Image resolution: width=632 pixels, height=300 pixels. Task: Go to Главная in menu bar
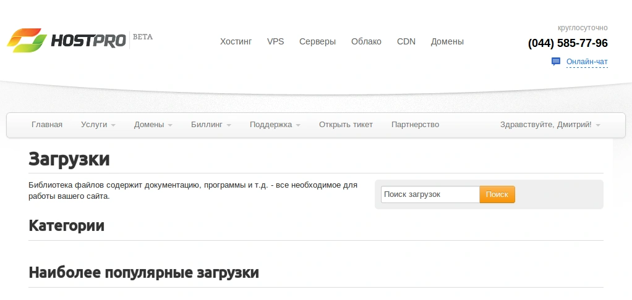click(47, 125)
